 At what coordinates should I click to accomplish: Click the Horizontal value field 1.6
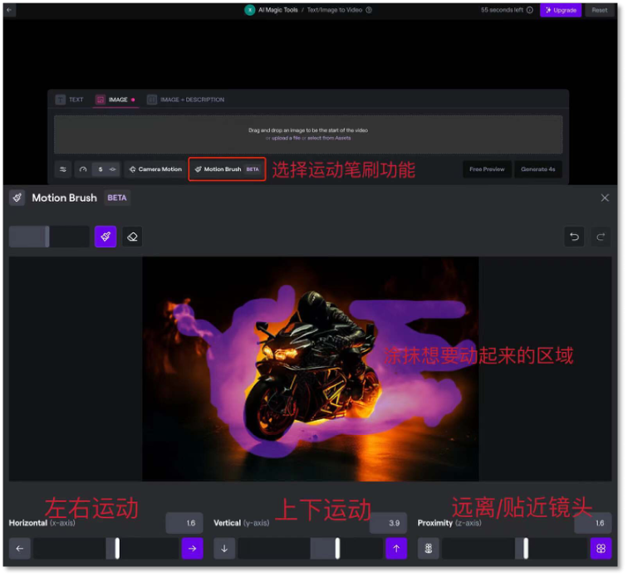pos(184,523)
